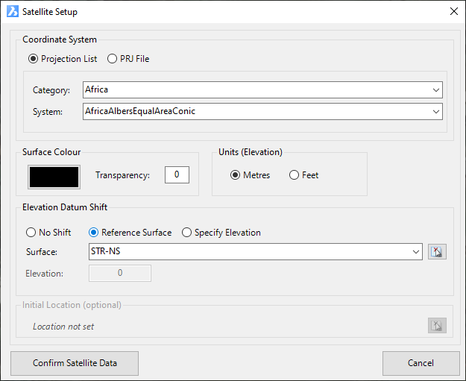Click the Location not set text
Image resolution: width=466 pixels, height=381 pixels.
click(63, 327)
